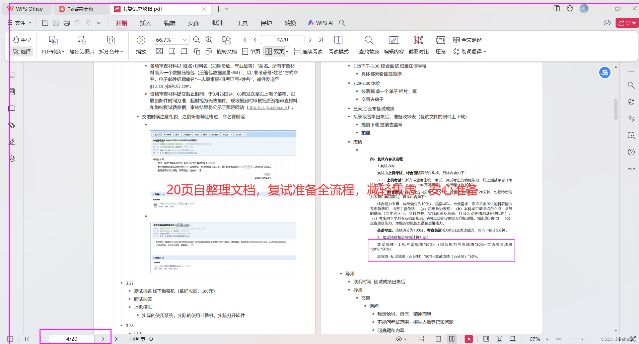Open the right sidebar help icon
Viewport: 639px width, 344px height.
631,152
